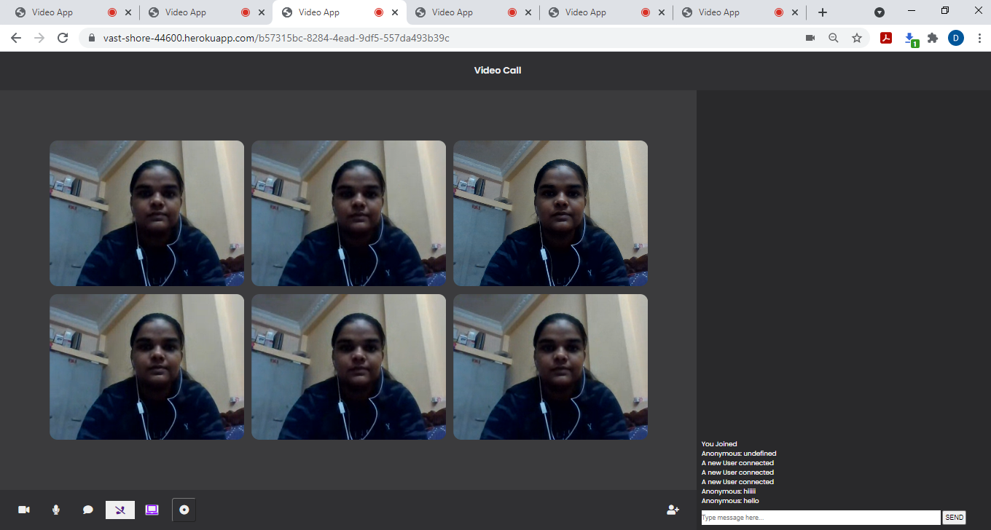Open the download manager extension
The height and width of the screenshot is (530, 991).
(910, 38)
